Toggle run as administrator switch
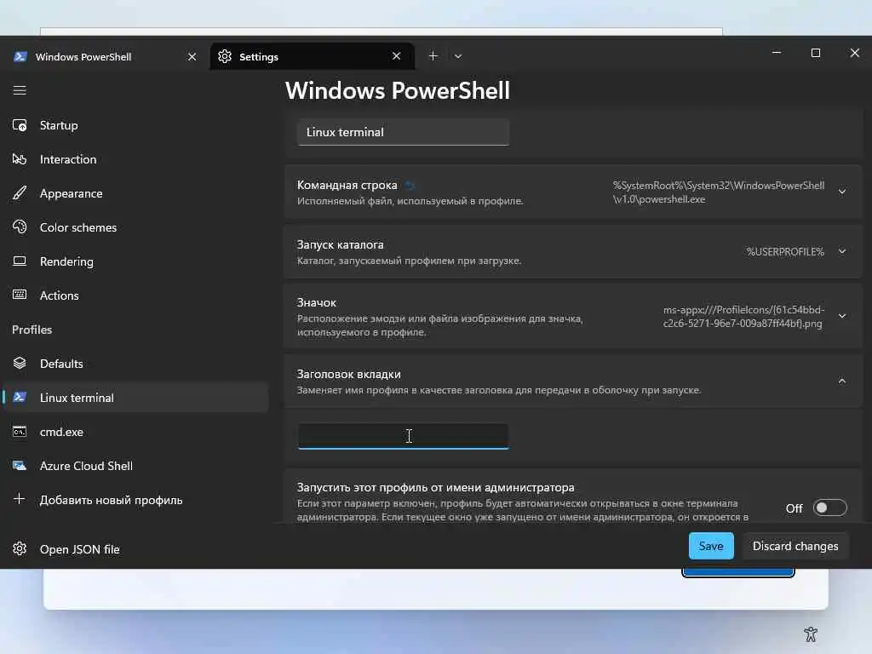 click(829, 508)
